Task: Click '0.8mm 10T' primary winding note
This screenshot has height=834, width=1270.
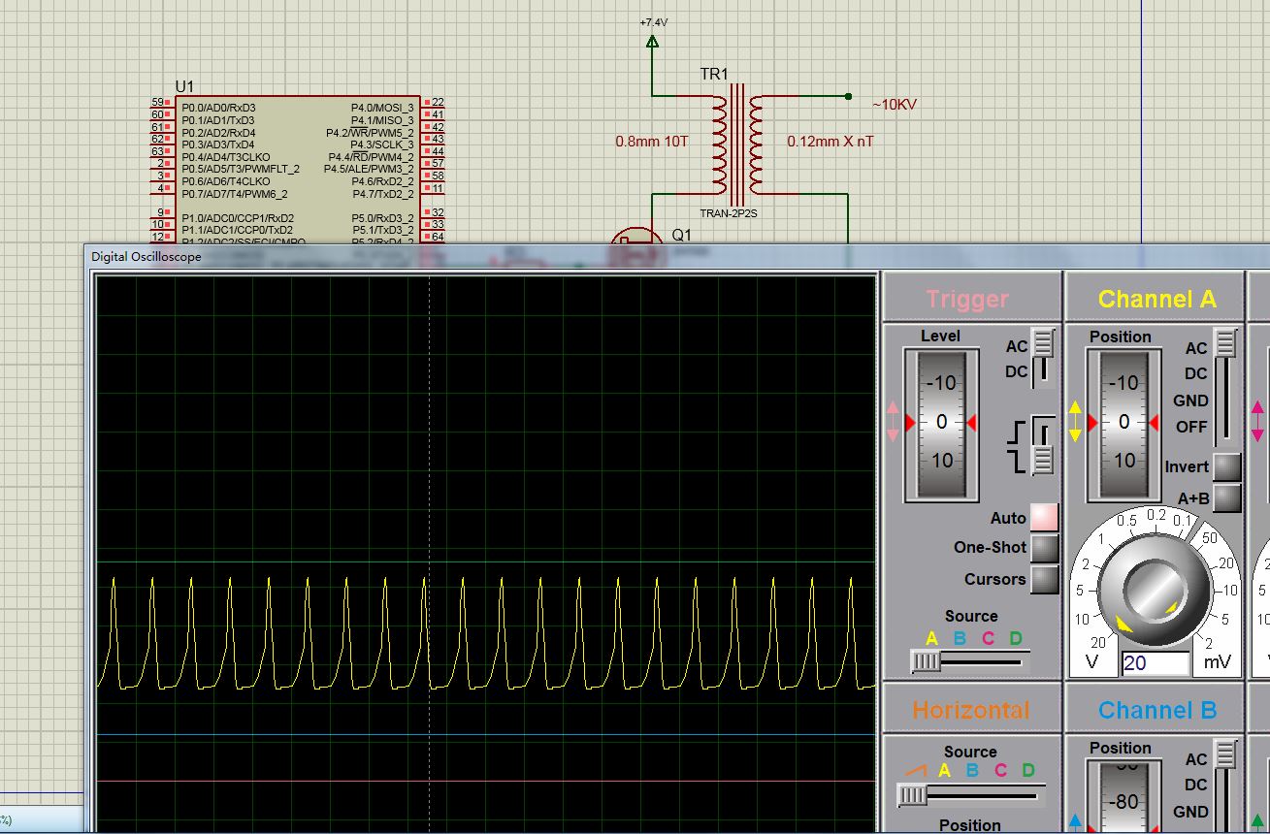Action: click(x=652, y=142)
